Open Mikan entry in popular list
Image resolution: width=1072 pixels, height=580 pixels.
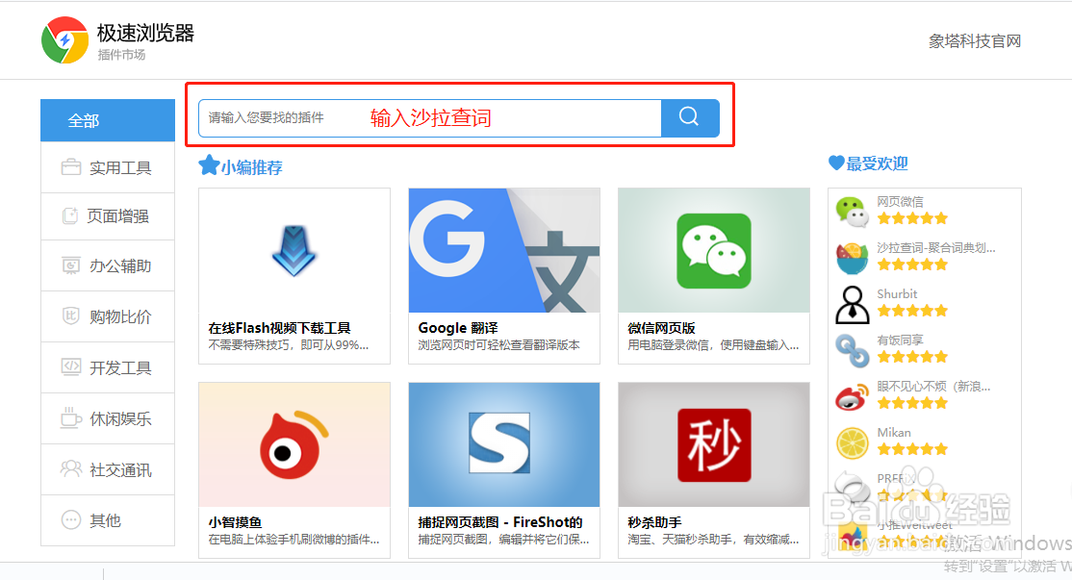coord(894,433)
